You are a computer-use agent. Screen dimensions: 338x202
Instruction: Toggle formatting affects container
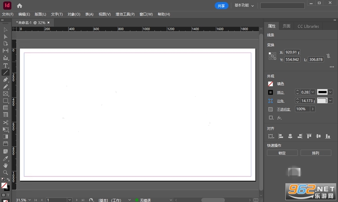[3, 195]
